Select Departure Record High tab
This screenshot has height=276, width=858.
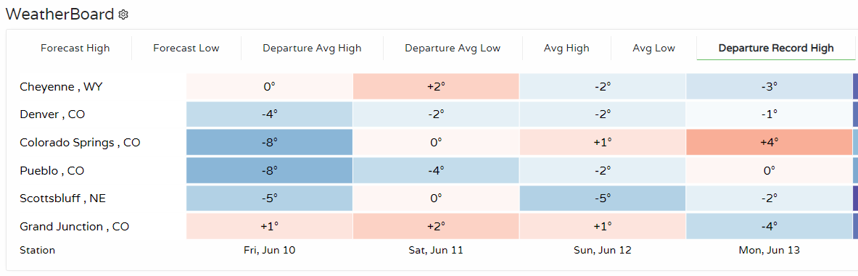point(776,48)
